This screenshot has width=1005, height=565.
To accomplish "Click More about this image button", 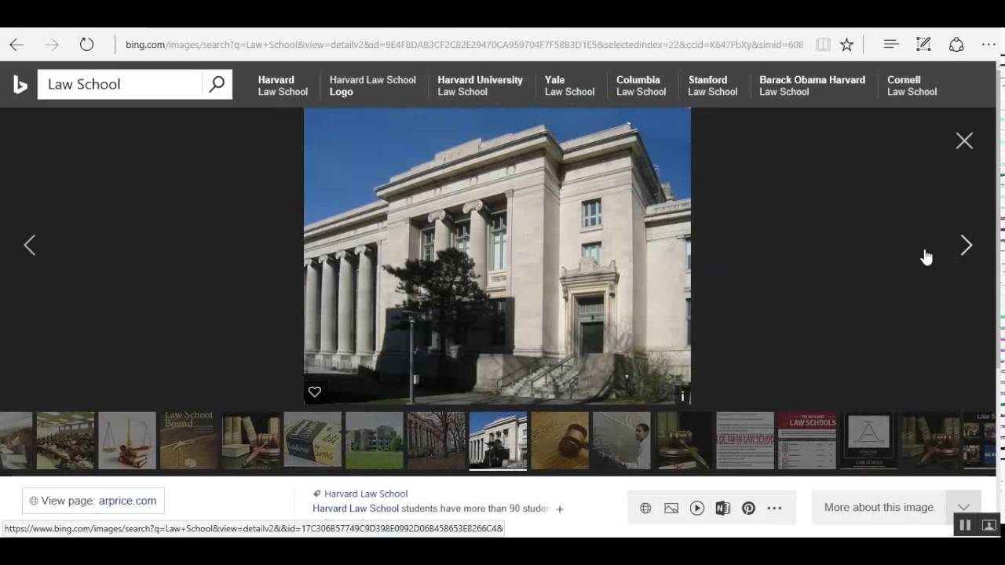I will (879, 508).
